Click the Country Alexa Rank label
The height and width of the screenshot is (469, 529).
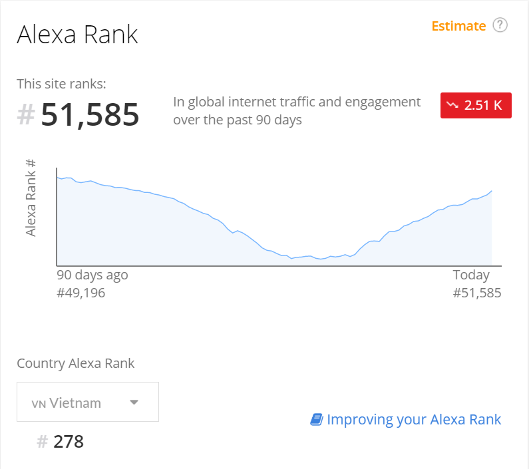[76, 363]
